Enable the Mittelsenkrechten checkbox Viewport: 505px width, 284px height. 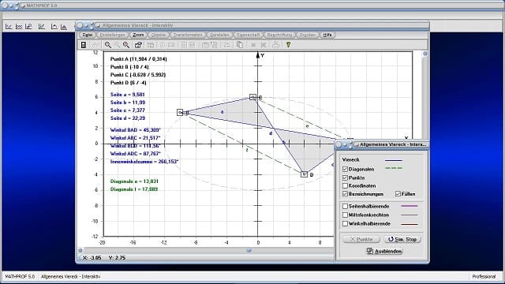[345, 215]
